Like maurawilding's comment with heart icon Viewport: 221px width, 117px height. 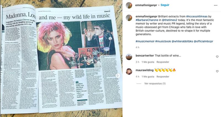(217, 71)
